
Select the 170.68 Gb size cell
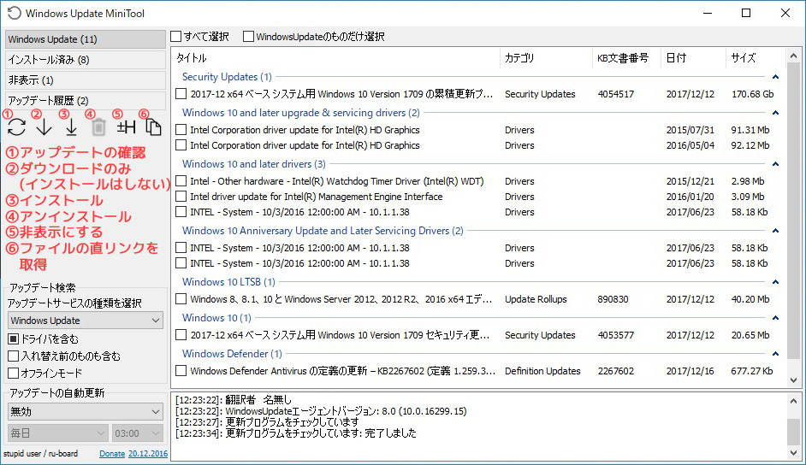pos(753,94)
